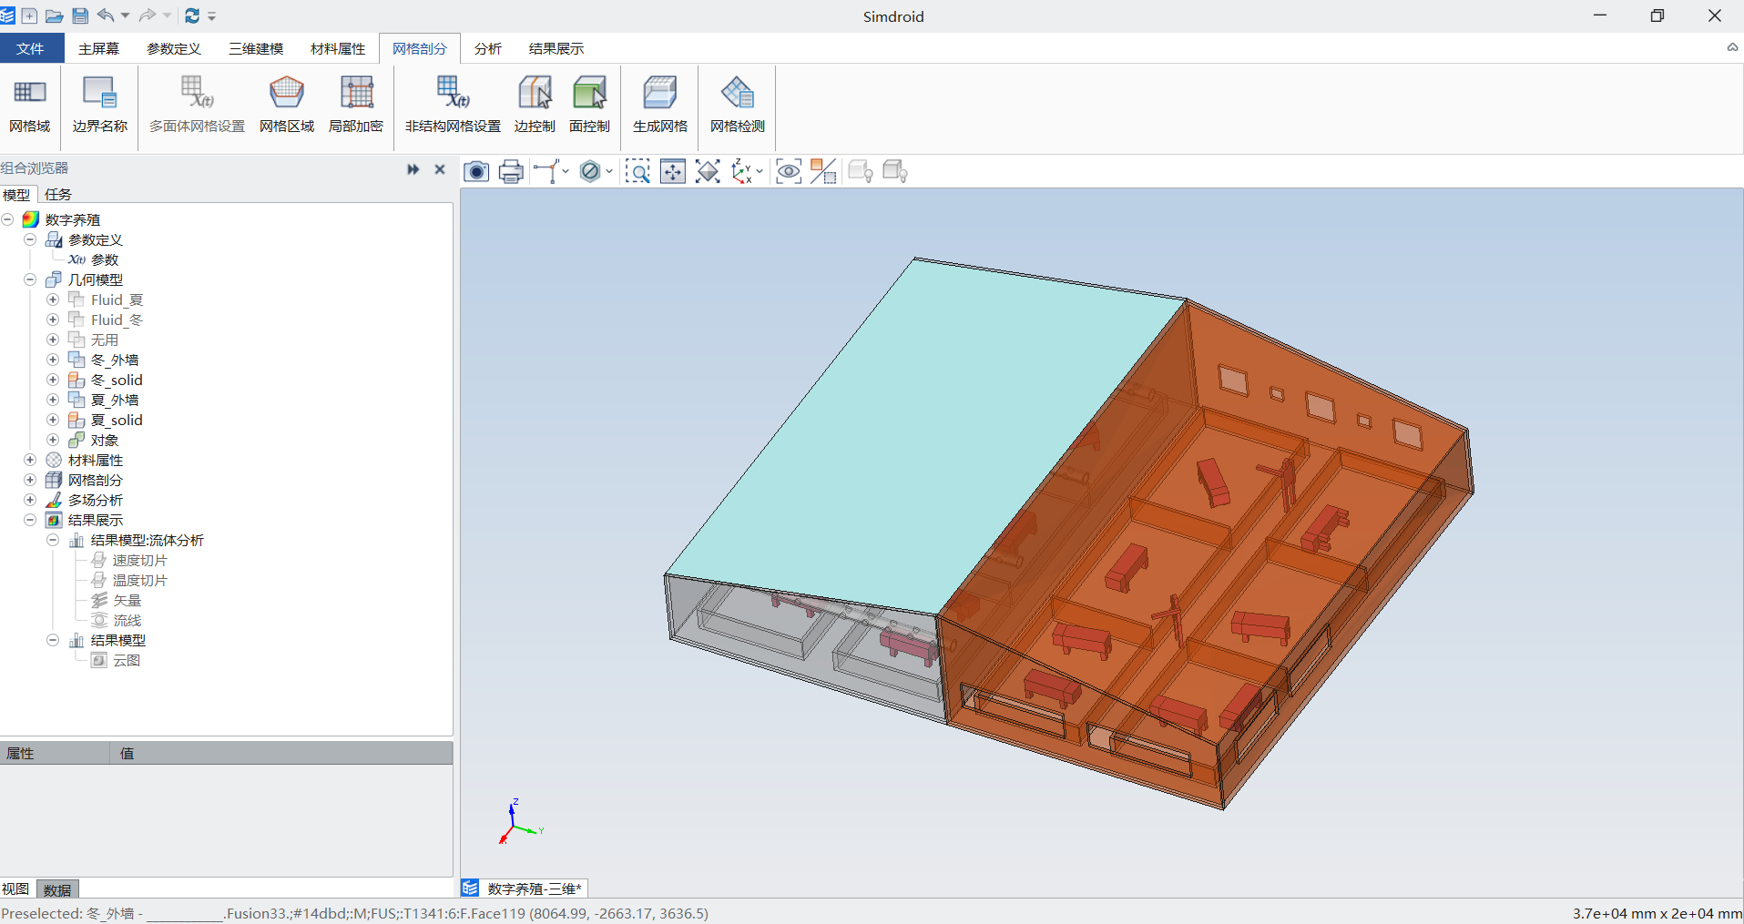Open the 局部加密 local refinement tool
The image size is (1744, 924).
(356, 105)
